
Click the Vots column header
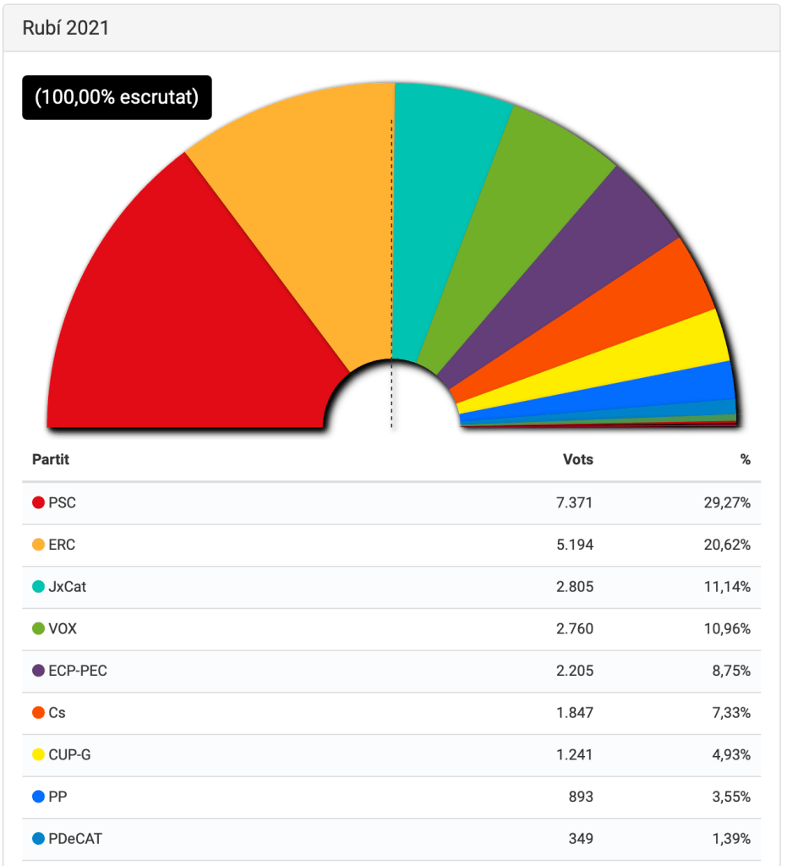(578, 460)
